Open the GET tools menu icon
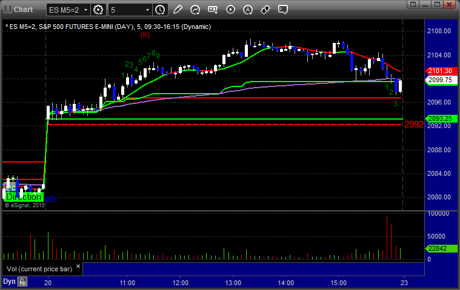The height and width of the screenshot is (290, 460). coord(213,10)
